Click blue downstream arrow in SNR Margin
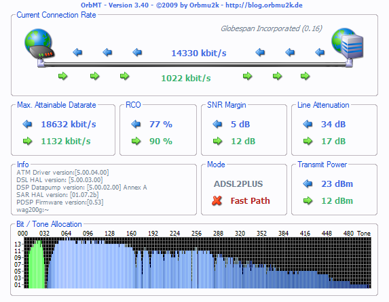389x302 pixels. [217, 124]
